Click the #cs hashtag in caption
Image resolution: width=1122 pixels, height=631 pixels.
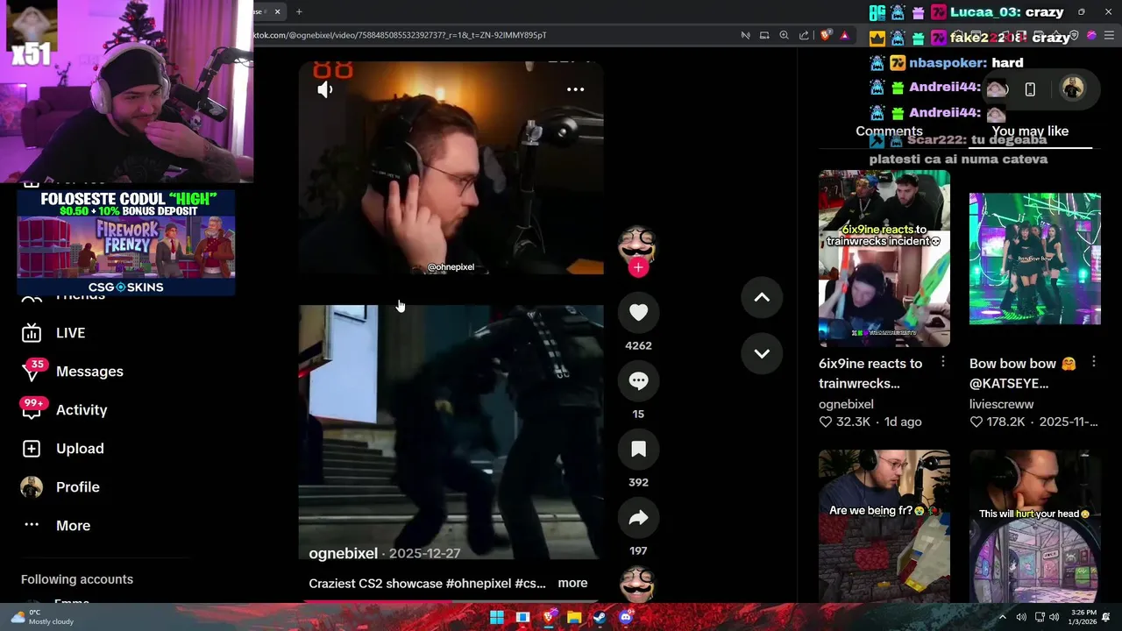(530, 584)
